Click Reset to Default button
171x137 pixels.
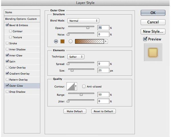[103, 111]
